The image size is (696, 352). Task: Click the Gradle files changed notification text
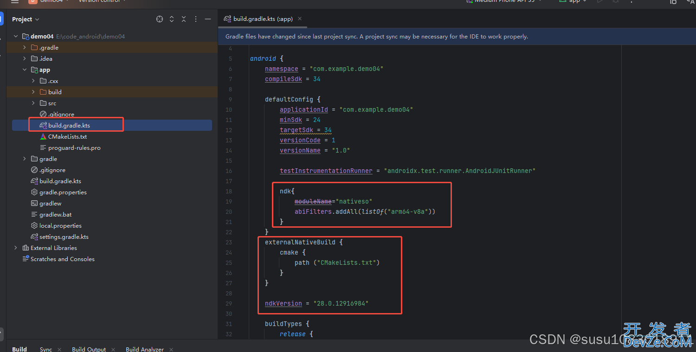pos(377,37)
